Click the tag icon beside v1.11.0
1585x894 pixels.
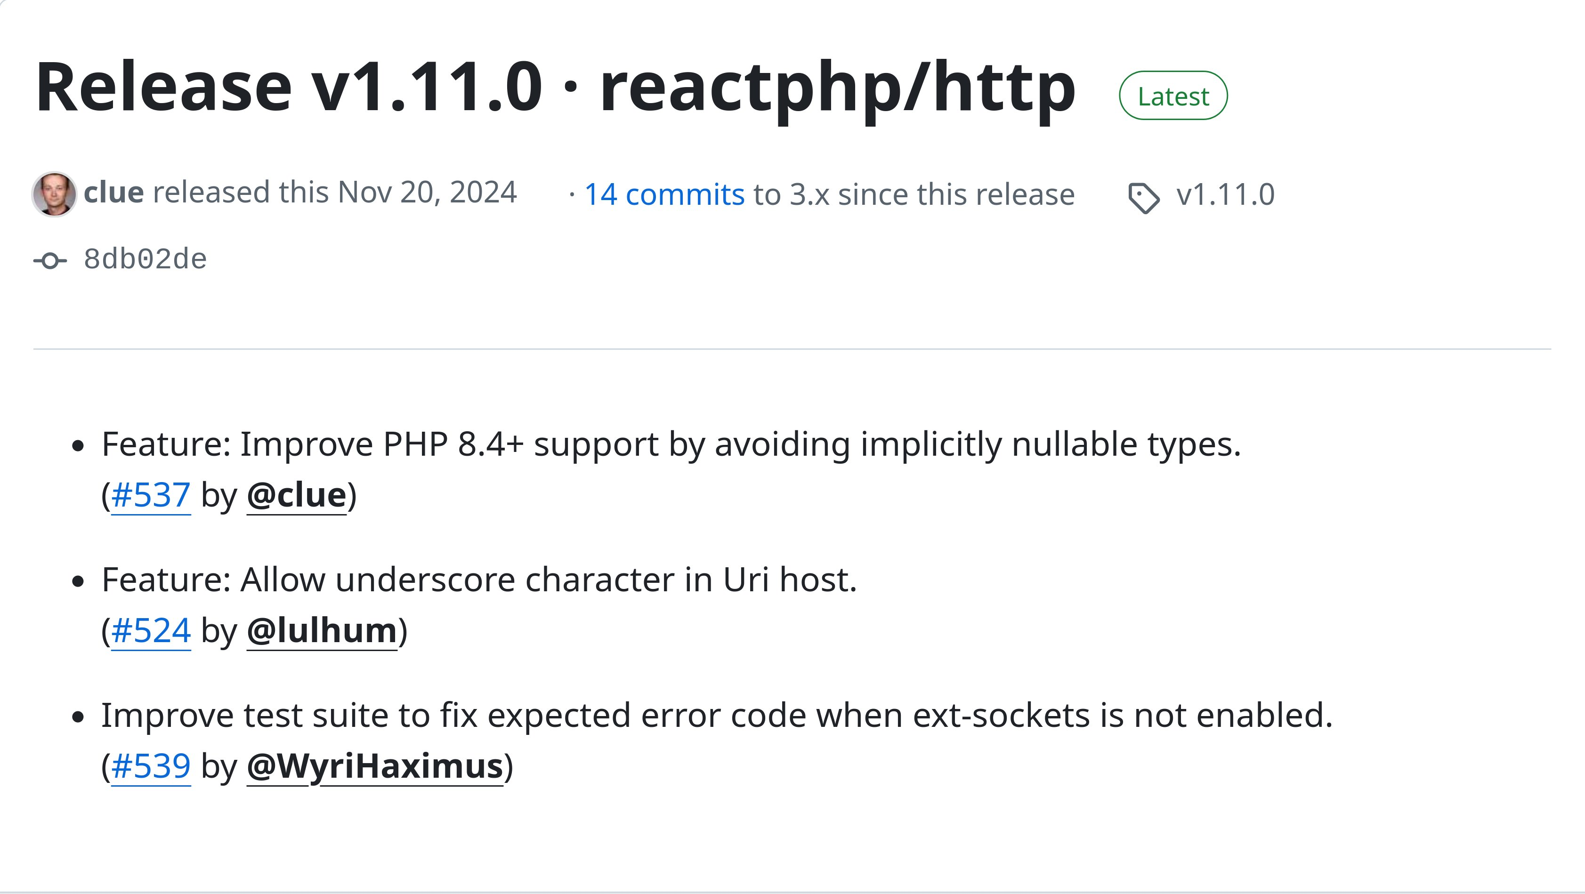[x=1144, y=198]
